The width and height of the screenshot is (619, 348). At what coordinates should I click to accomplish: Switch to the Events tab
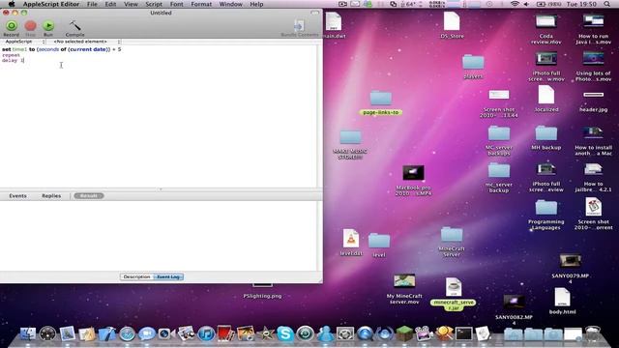[x=17, y=195]
